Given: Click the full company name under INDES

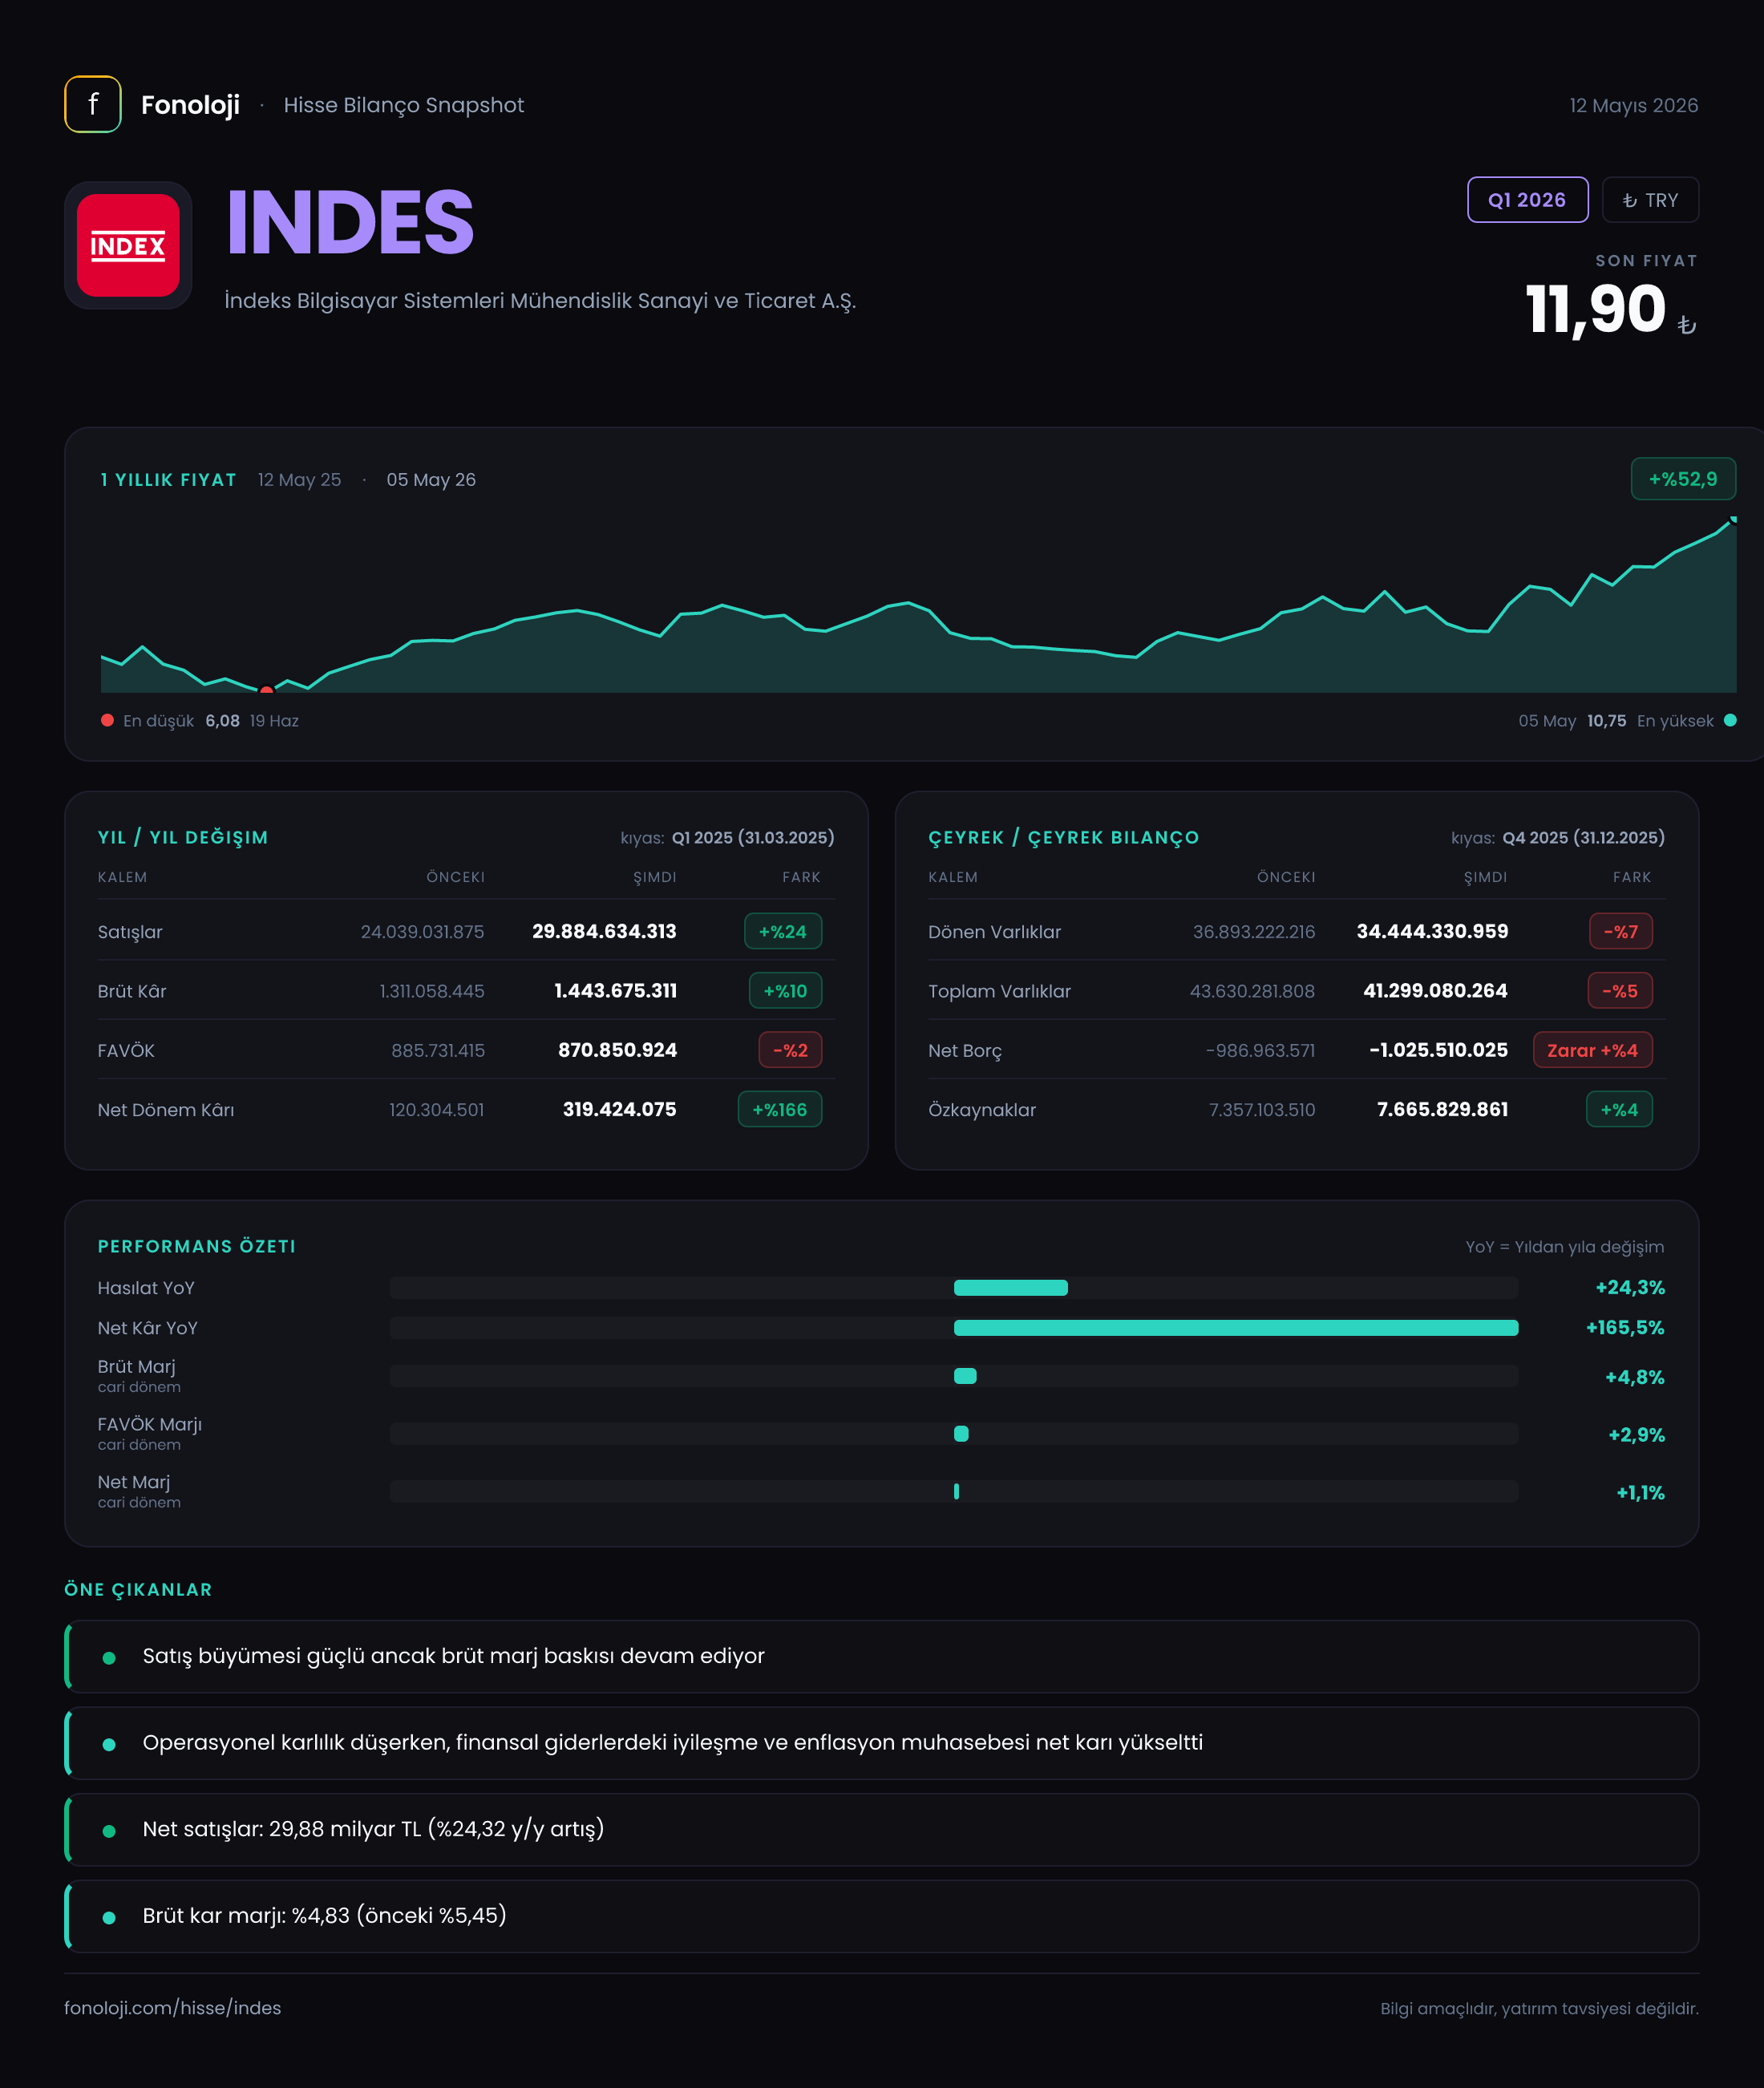Looking at the screenshot, I should coord(540,301).
